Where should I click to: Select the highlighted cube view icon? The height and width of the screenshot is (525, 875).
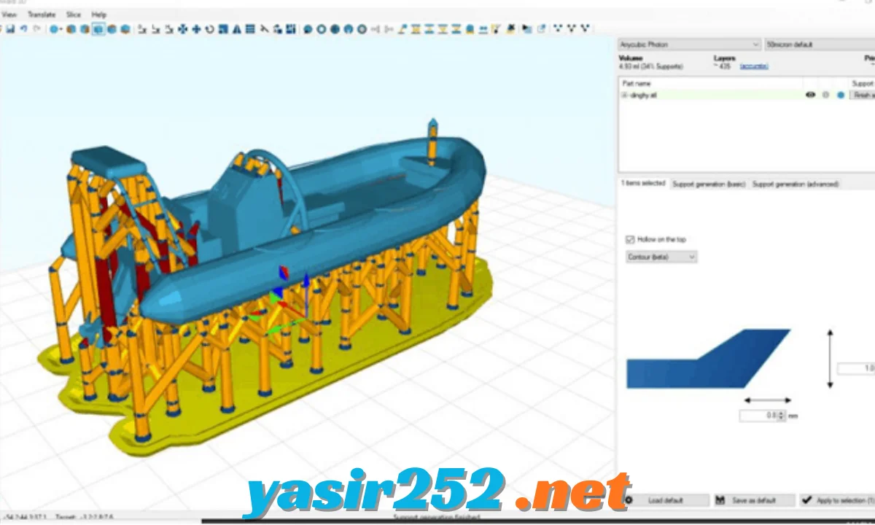[x=98, y=29]
